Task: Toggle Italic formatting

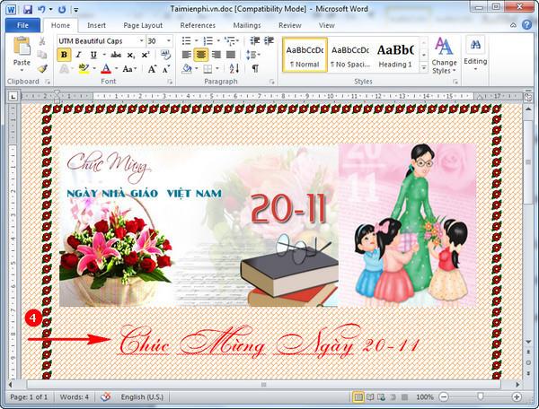Action: 78,55
